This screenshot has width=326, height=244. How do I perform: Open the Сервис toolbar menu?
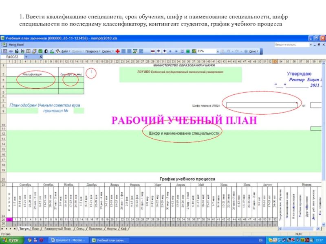coord(108,51)
